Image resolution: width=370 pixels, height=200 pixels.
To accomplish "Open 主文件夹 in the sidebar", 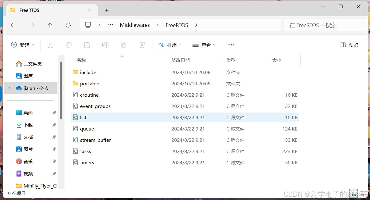I will coord(33,64).
